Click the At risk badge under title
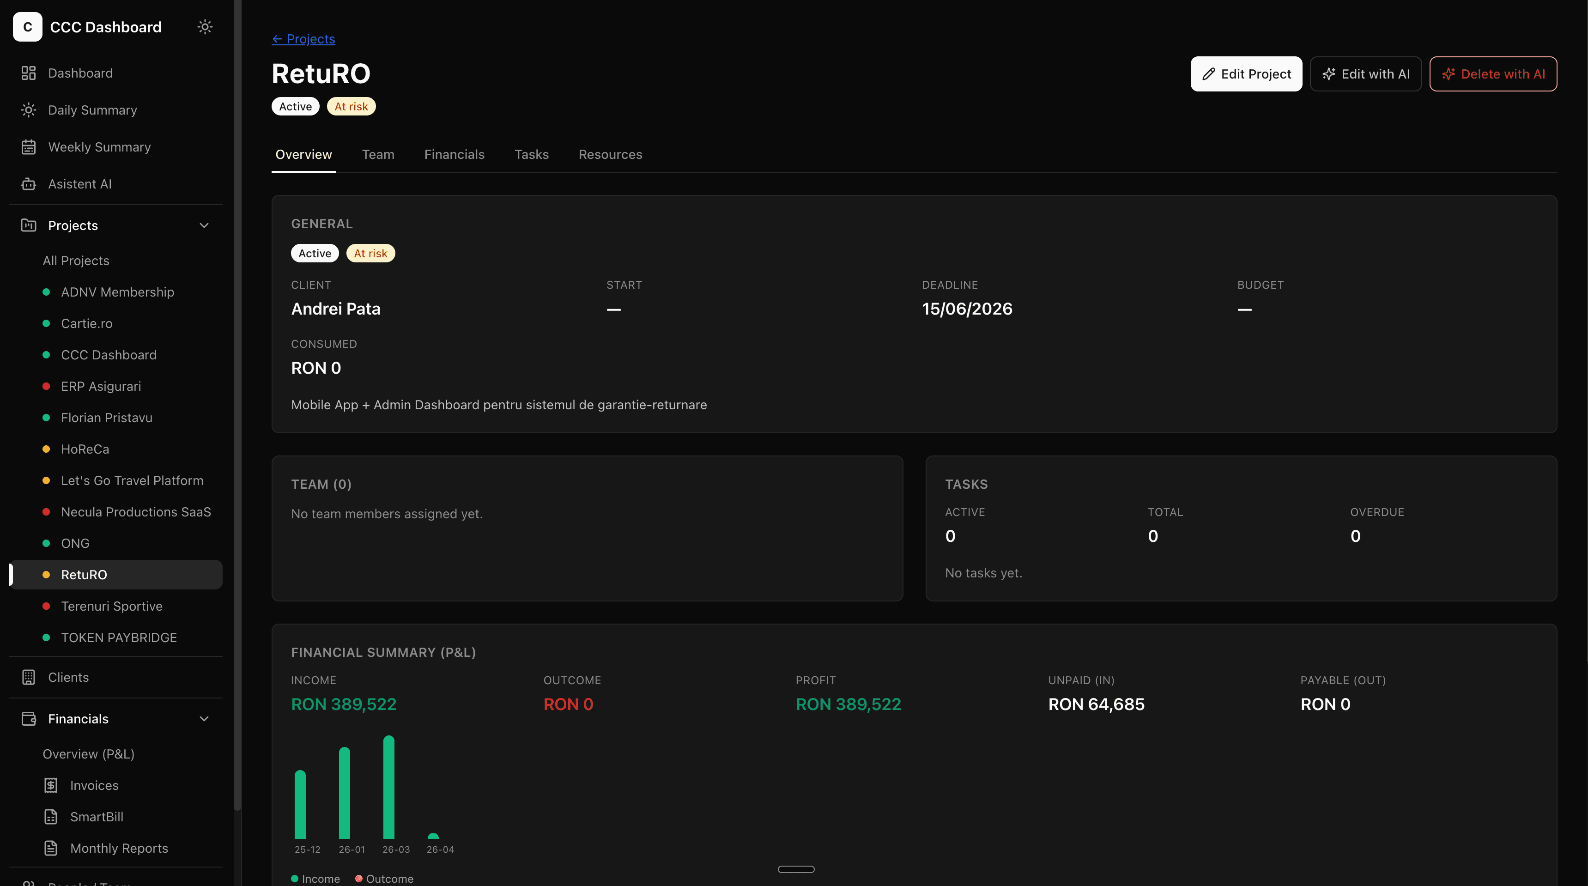 [x=351, y=106]
